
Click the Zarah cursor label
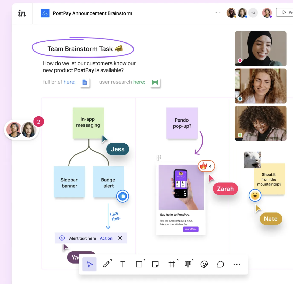[225, 189]
